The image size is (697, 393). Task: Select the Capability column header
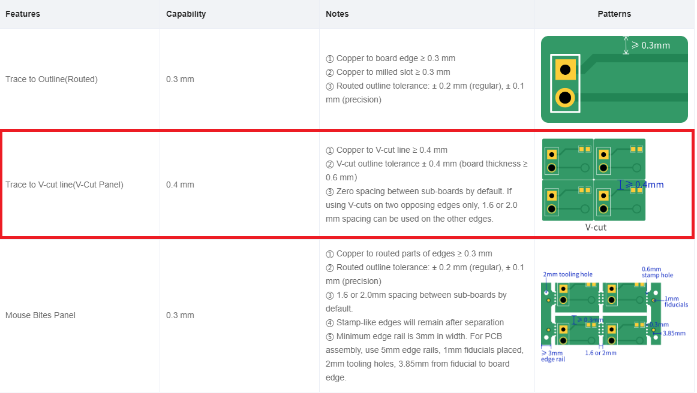point(186,14)
